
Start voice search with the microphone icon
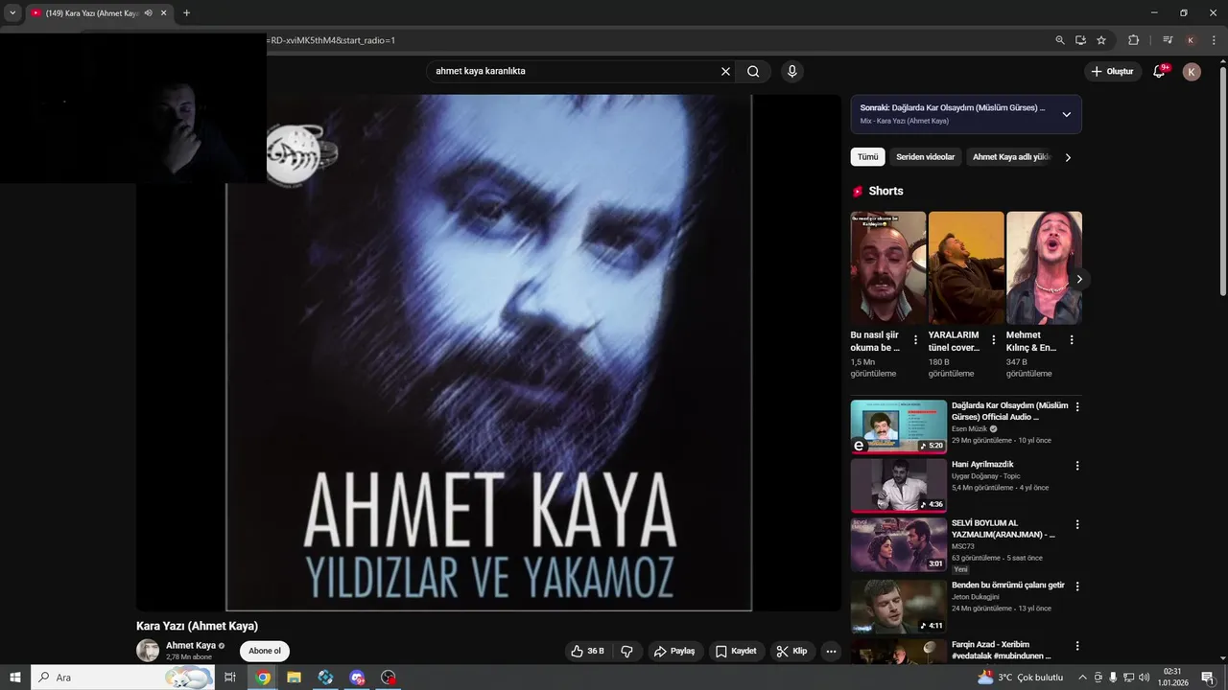pyautogui.click(x=791, y=71)
